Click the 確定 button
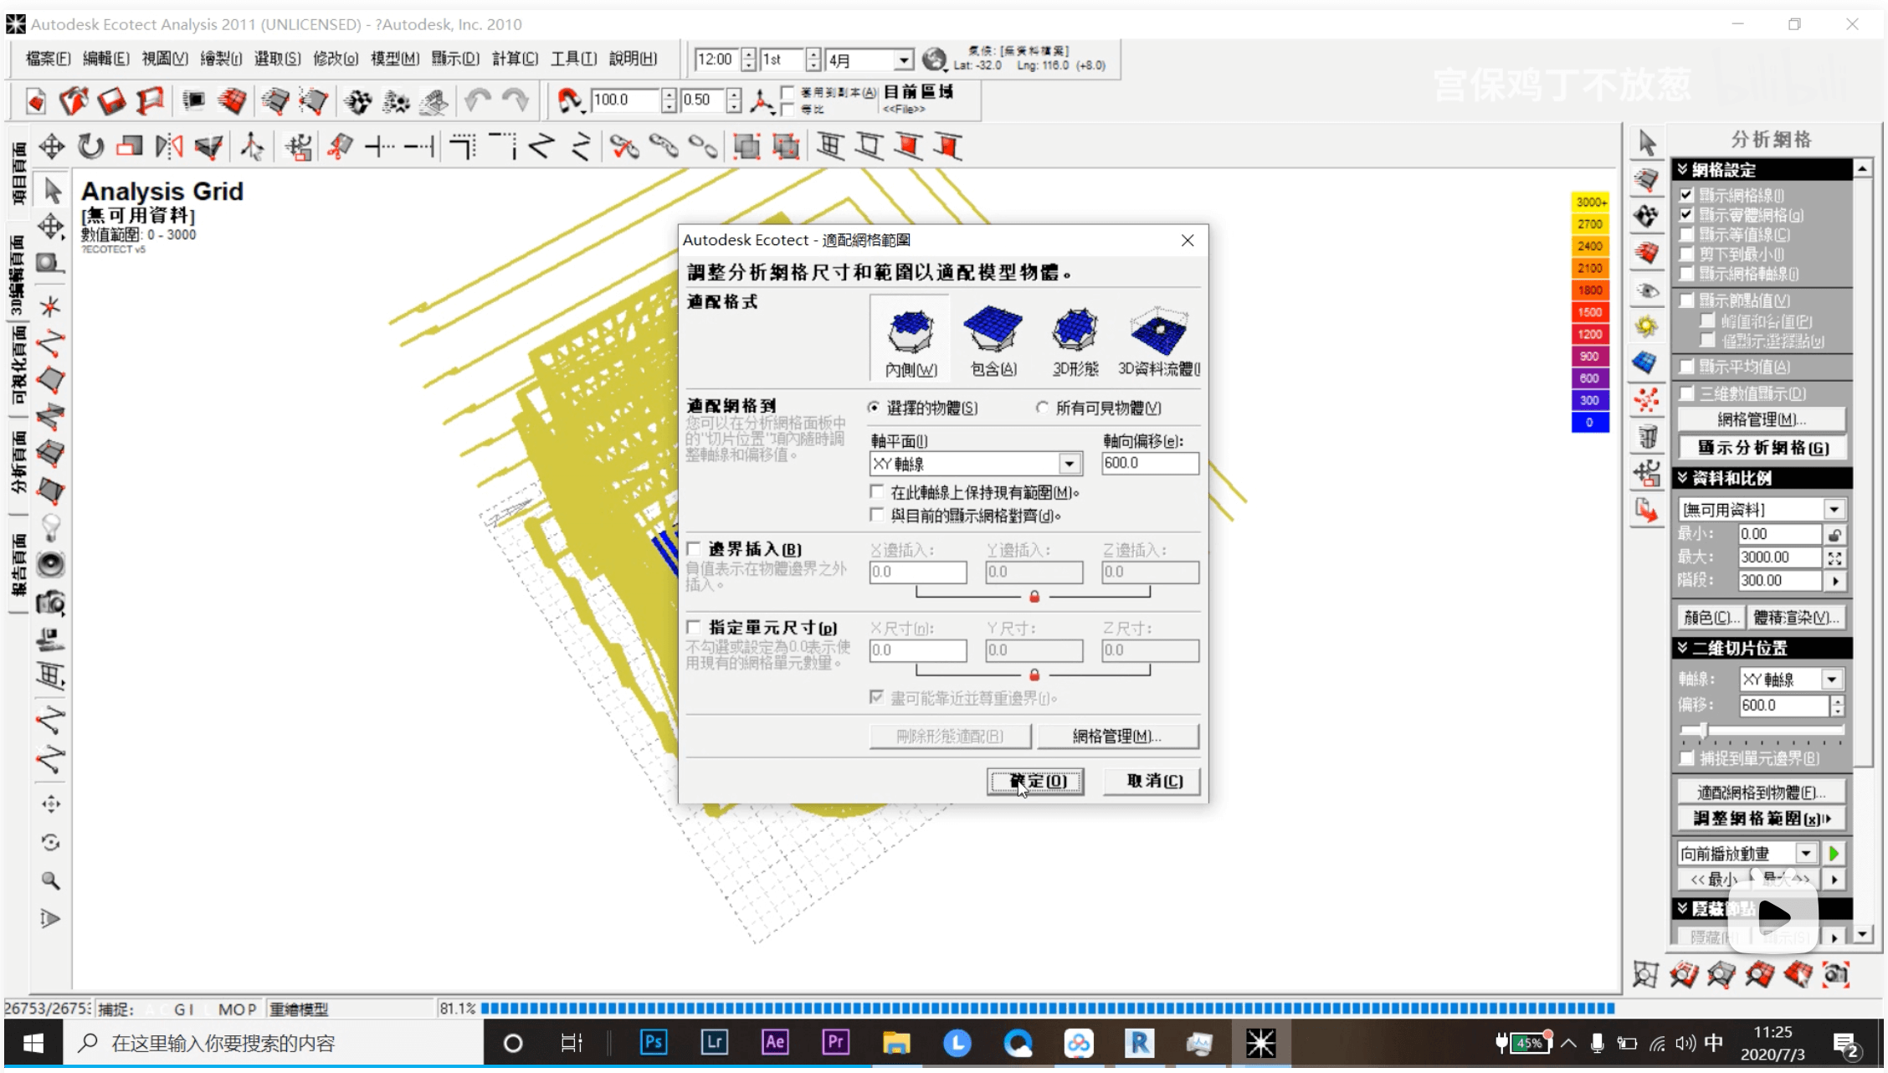 tap(1035, 781)
